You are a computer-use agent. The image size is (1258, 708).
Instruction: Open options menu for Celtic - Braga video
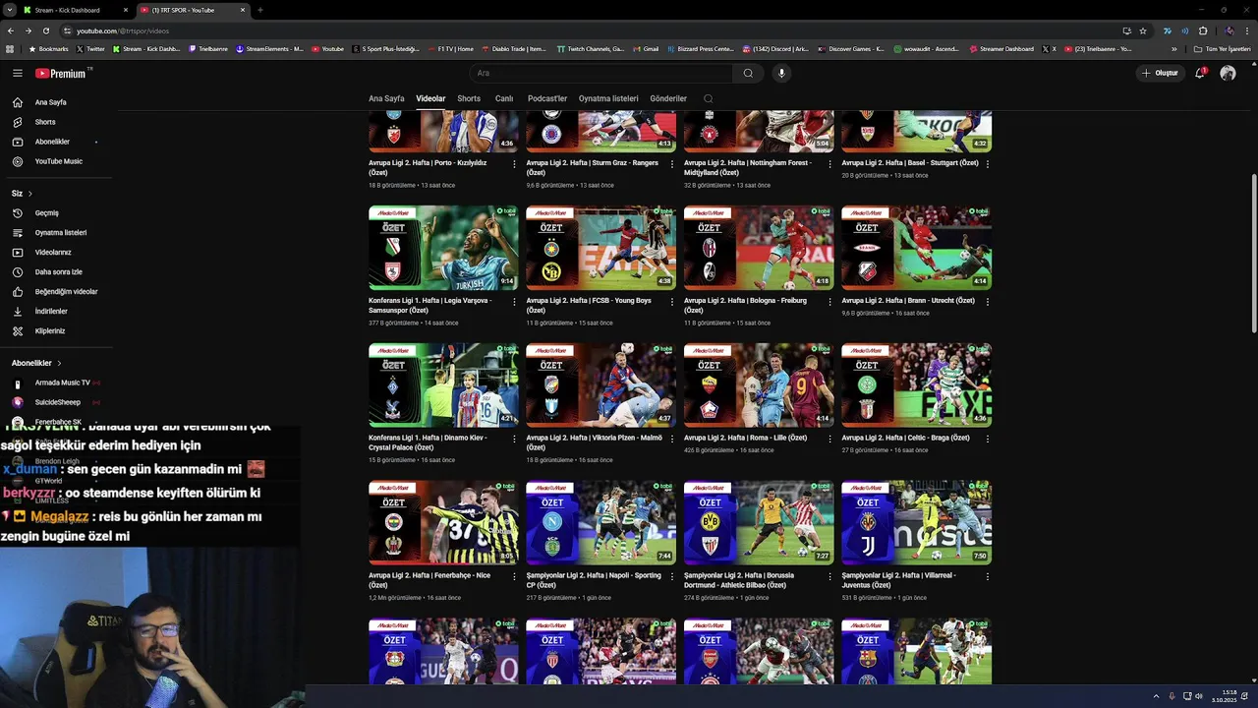(988, 439)
